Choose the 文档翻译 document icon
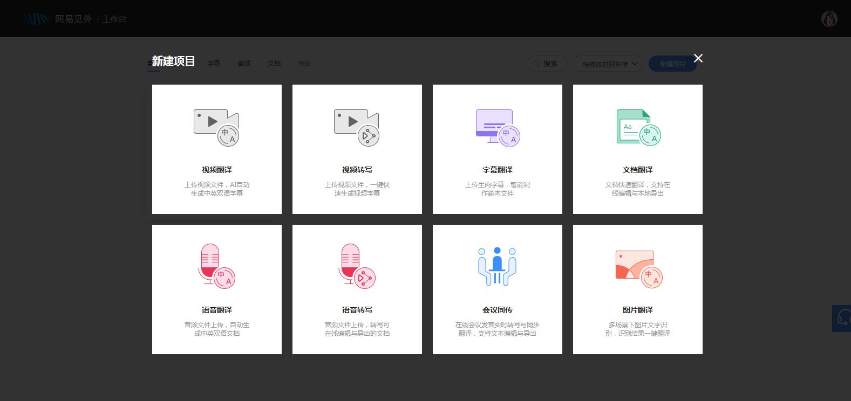The width and height of the screenshot is (851, 401). (x=638, y=127)
